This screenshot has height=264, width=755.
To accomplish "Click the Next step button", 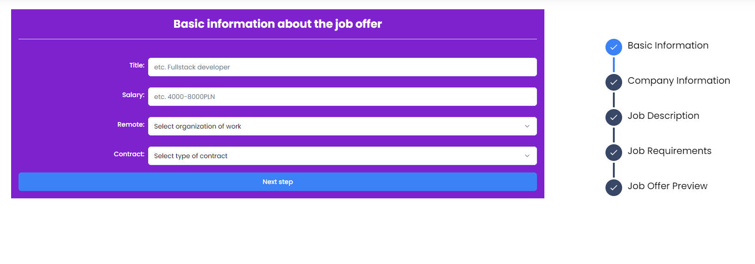I will pos(278,182).
